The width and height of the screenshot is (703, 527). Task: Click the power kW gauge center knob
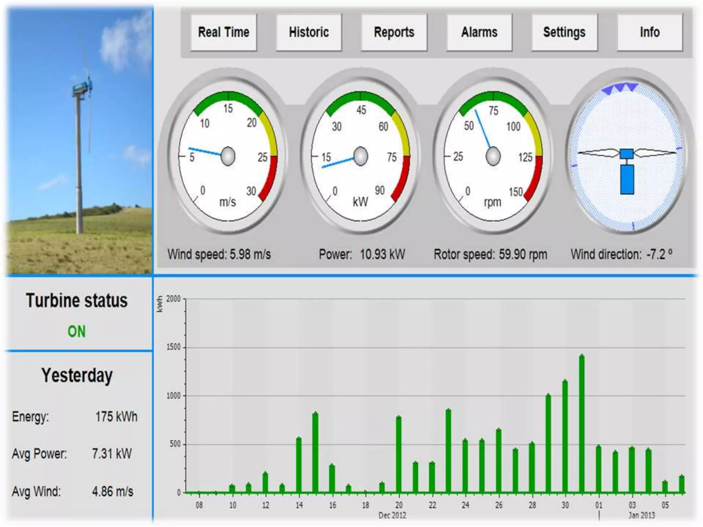tap(360, 156)
